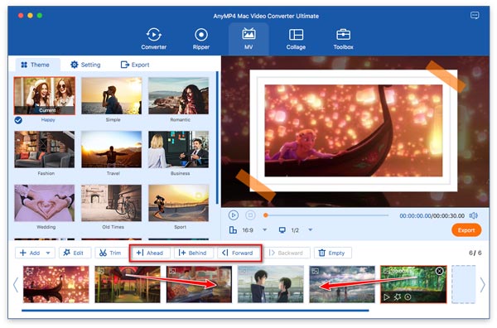497x328 pixels.
Task: Click the playback progress slider handle
Action: pos(266,215)
